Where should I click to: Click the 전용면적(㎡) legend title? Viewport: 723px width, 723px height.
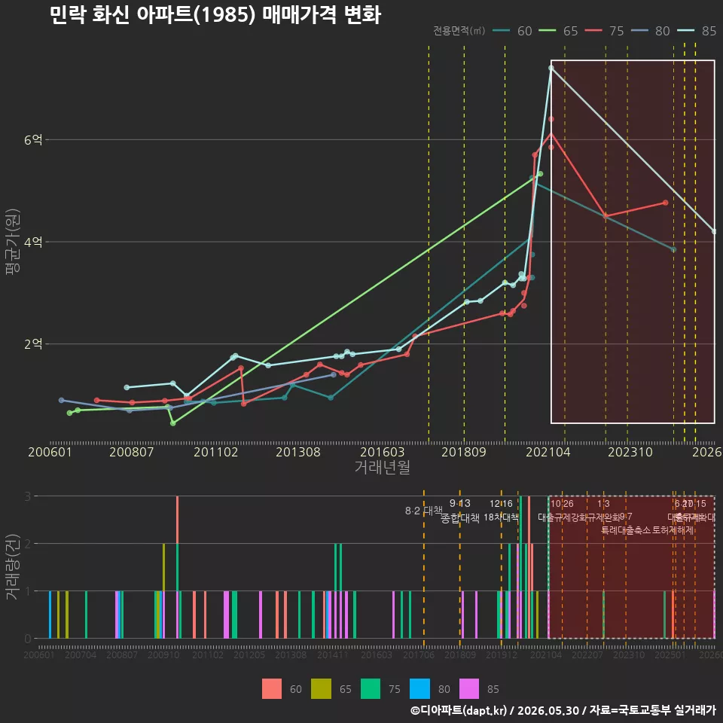[x=459, y=31]
